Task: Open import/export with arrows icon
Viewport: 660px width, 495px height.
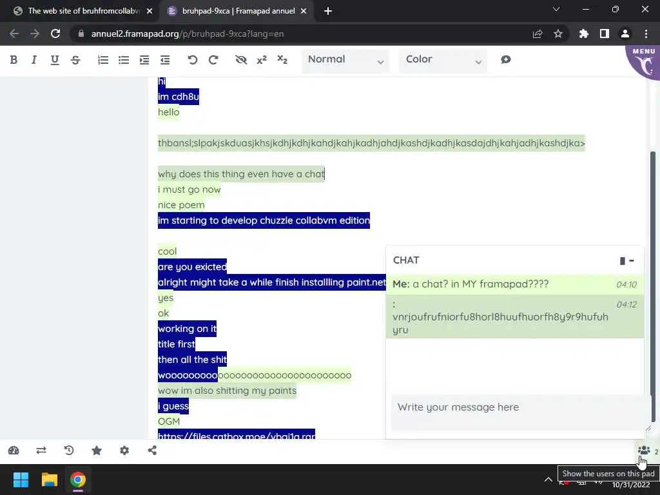Action: (41, 451)
